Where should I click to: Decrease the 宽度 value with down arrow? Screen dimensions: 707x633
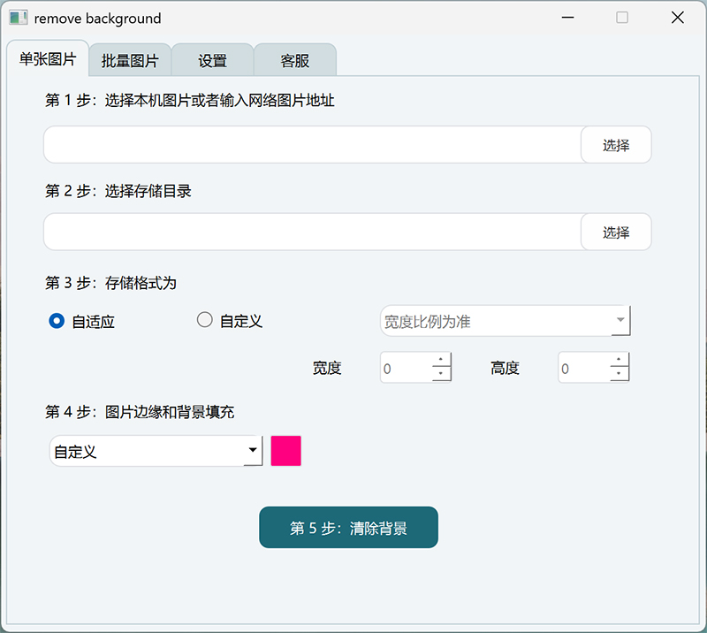pyautogui.click(x=440, y=374)
